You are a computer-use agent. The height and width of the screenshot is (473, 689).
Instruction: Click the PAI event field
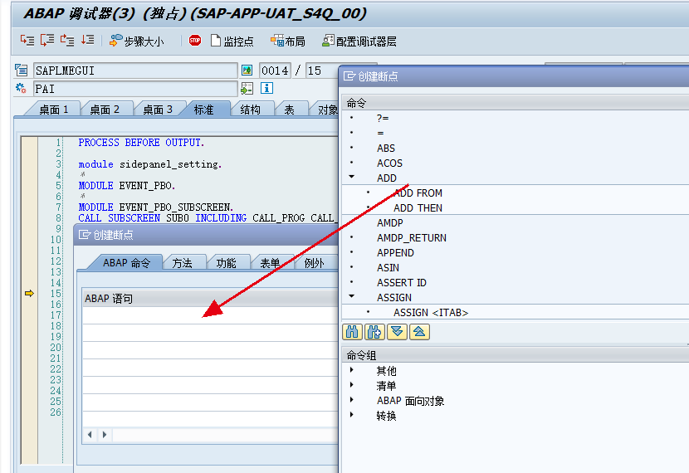click(135, 89)
